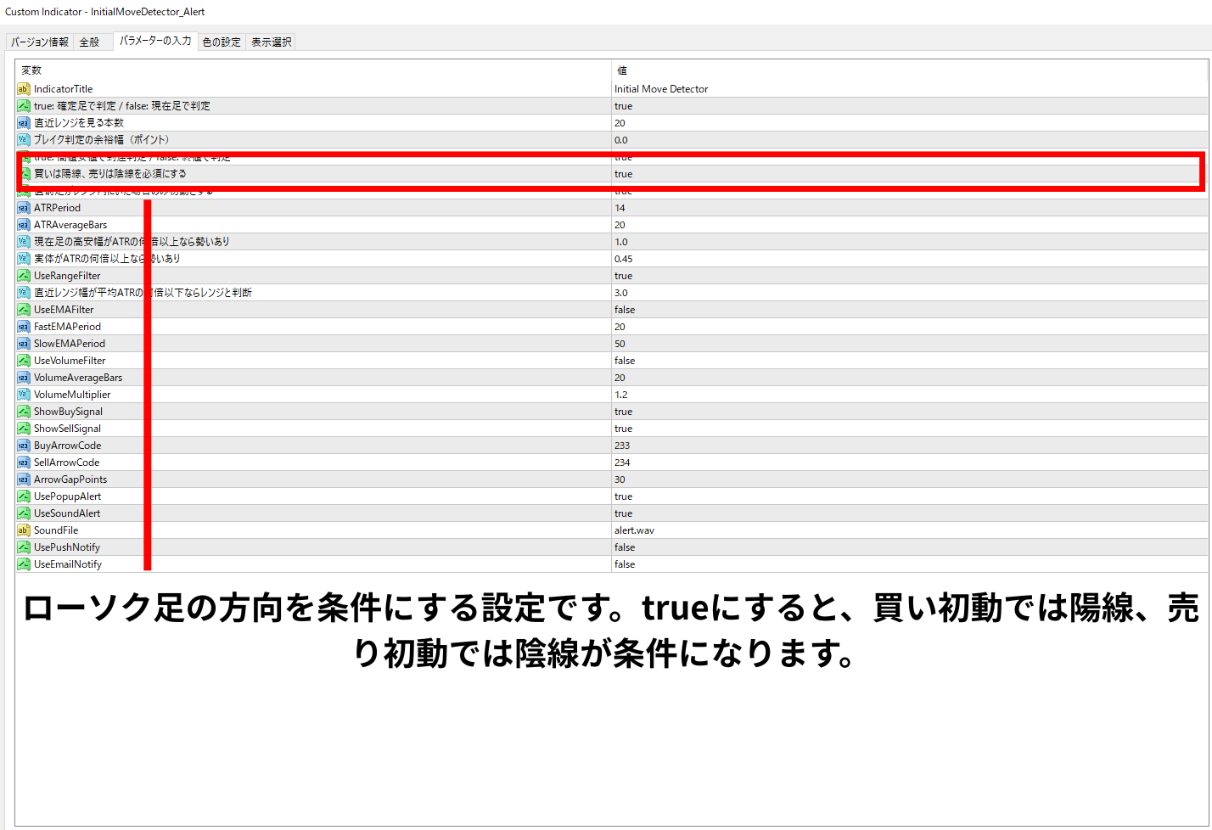Toggle the UsePopupAlert value true
Image resolution: width=1212 pixels, height=830 pixels.
(624, 496)
